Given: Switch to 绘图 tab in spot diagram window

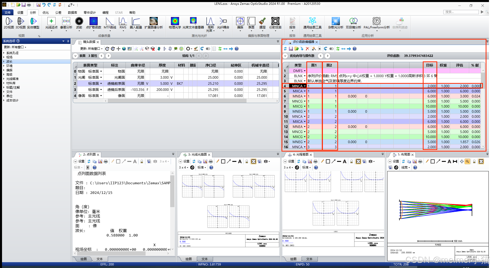Looking at the screenshot, I should [x=83, y=259].
